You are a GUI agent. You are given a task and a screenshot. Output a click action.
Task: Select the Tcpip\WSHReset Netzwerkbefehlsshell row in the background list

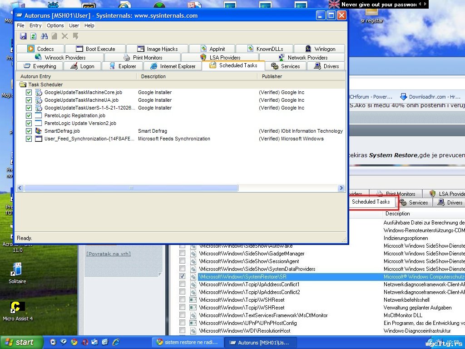[x=322, y=300]
